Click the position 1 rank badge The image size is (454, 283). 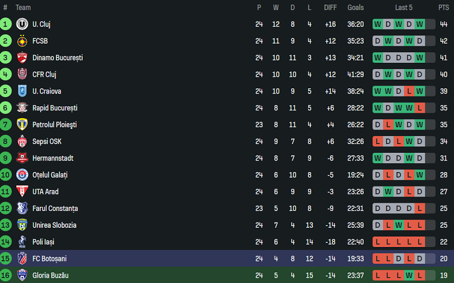6,24
